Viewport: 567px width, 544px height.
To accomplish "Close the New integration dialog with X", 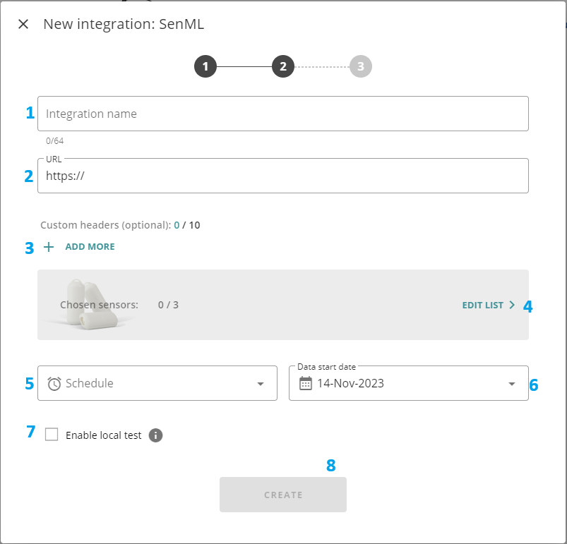I will [23, 24].
